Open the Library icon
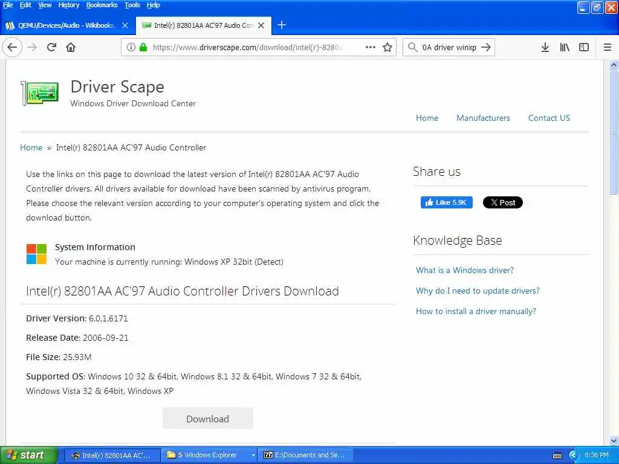This screenshot has width=619, height=464. click(x=565, y=47)
